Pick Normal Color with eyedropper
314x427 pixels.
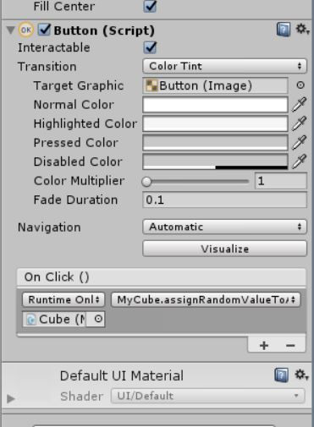[x=300, y=104]
